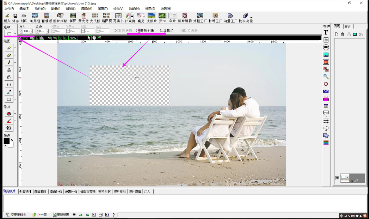Click the zoom in magnifier icon
The image size is (369, 219).
[50, 38]
